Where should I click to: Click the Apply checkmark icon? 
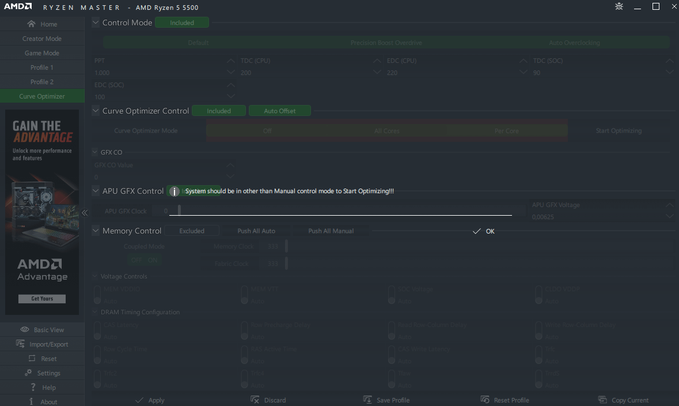pos(139,400)
